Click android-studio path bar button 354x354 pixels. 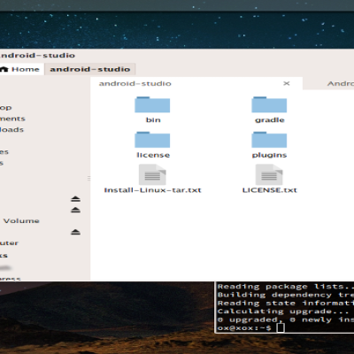point(90,69)
